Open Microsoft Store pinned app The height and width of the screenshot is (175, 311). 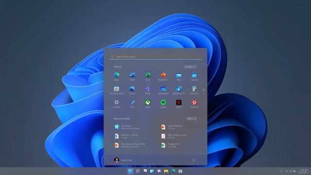[117, 90]
